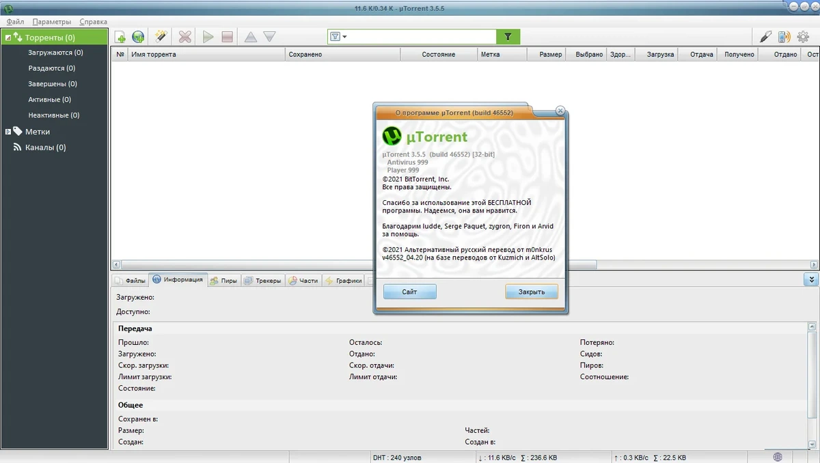Sort by Выбрано column header
820x463 pixels.
click(586, 55)
